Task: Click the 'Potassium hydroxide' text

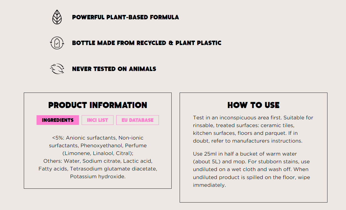Action: coord(98,176)
